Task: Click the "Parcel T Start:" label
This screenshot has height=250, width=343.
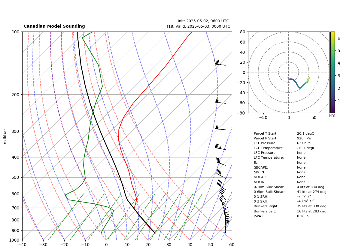Action: click(266, 133)
